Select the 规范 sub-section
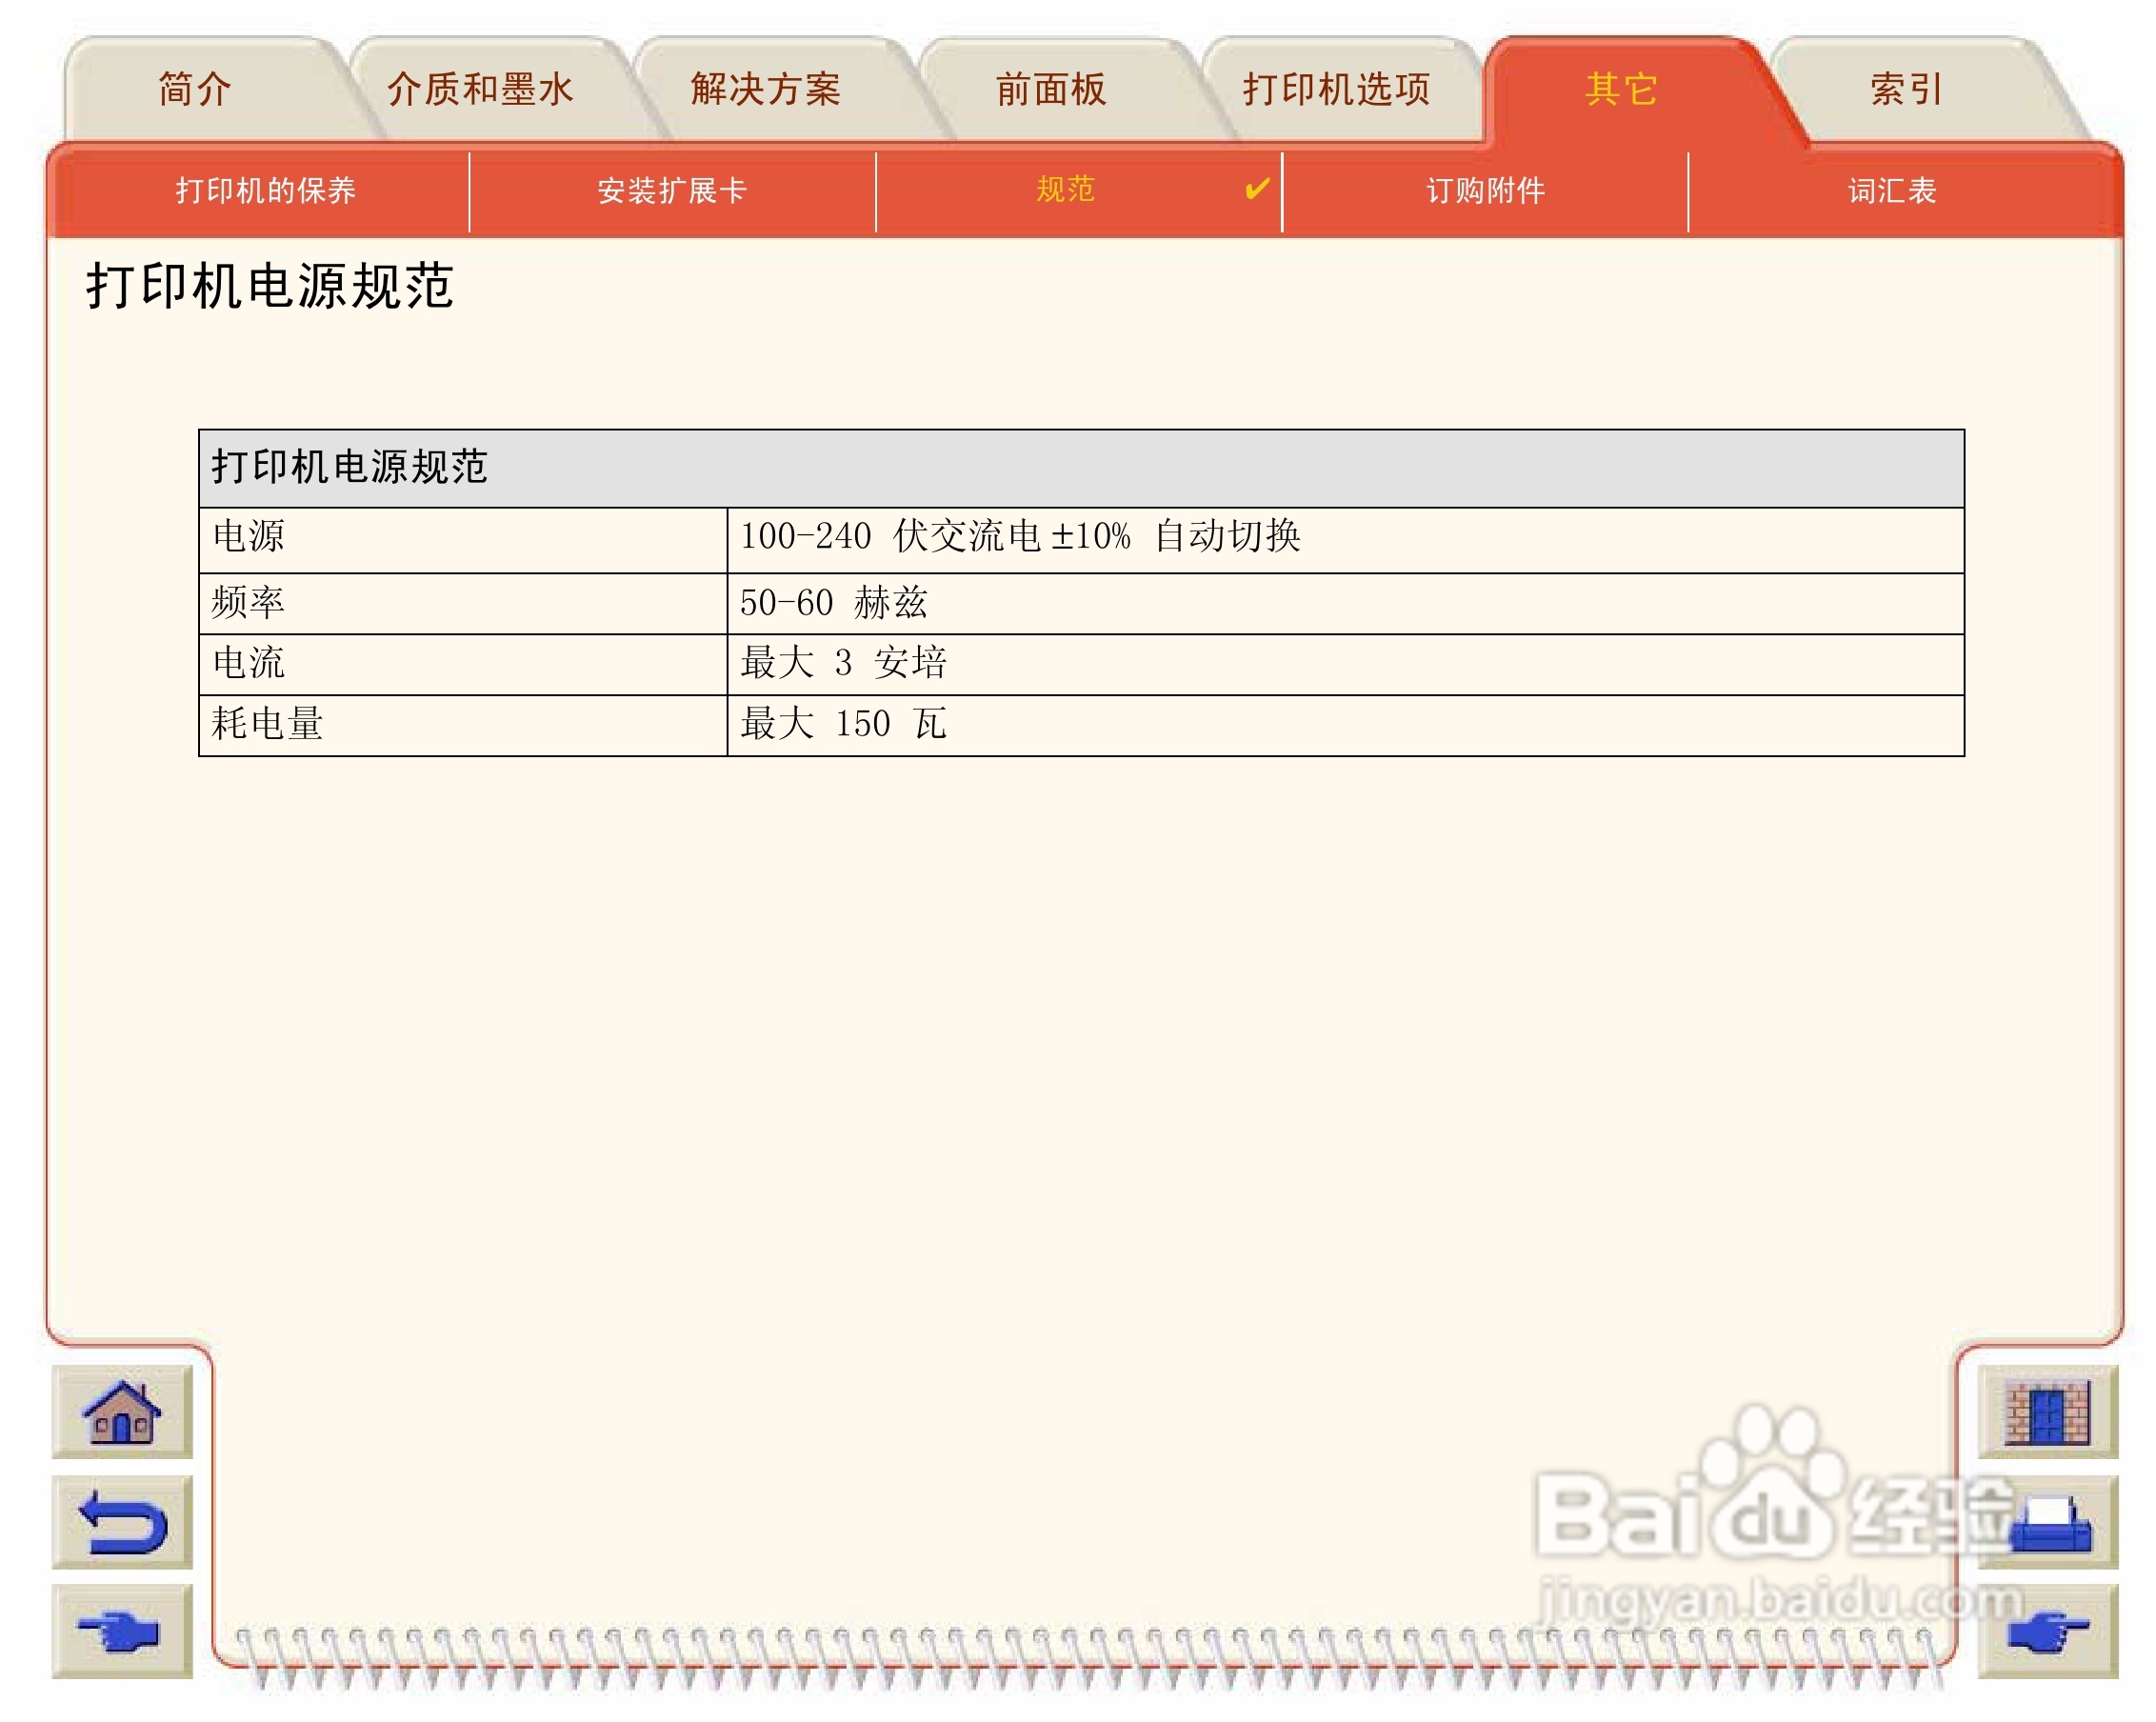The width and height of the screenshot is (2156, 1722). 1065,189
